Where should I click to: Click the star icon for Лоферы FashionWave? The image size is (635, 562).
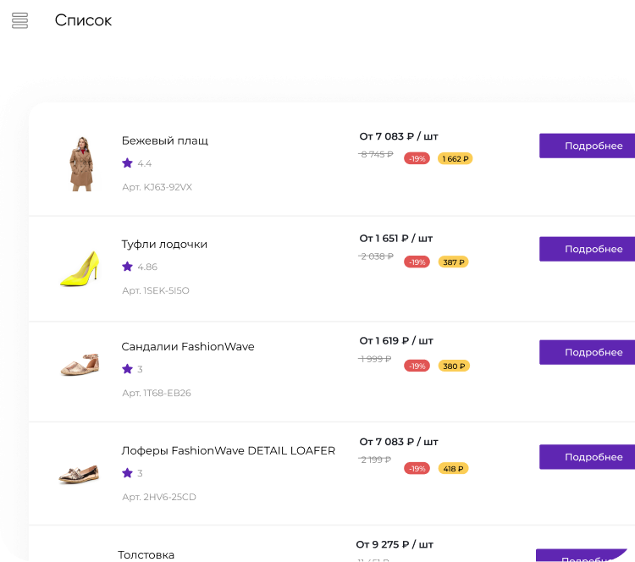pos(128,473)
